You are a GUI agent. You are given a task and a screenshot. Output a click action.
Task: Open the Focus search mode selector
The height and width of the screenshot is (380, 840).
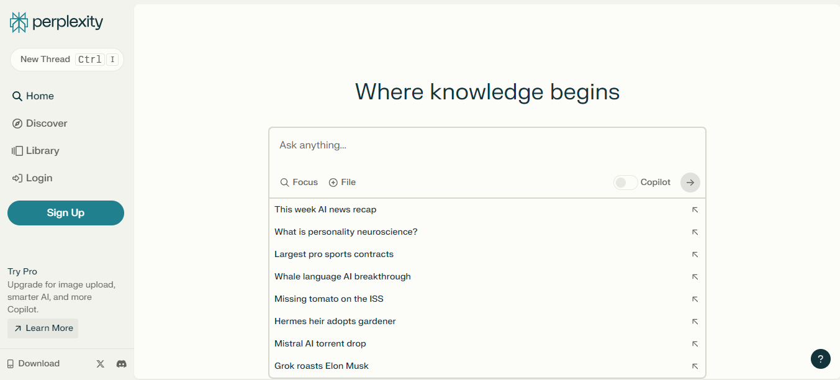click(299, 183)
